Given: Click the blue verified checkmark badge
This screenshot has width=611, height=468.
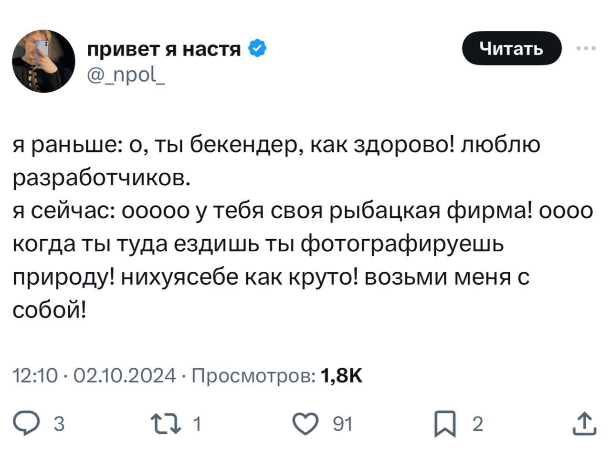Looking at the screenshot, I should point(257,49).
